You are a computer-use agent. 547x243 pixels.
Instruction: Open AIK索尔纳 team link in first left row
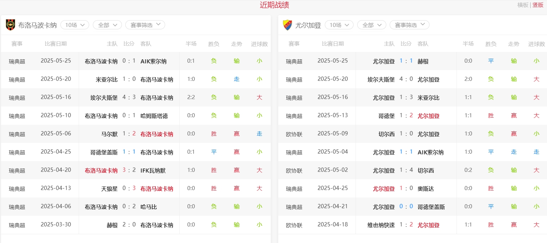click(x=153, y=61)
